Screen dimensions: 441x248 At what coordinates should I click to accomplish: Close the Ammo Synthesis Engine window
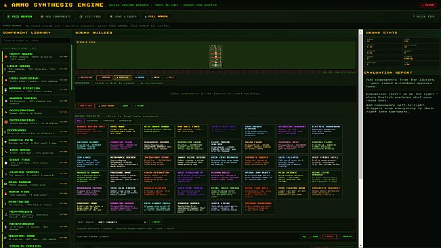tap(428, 5)
